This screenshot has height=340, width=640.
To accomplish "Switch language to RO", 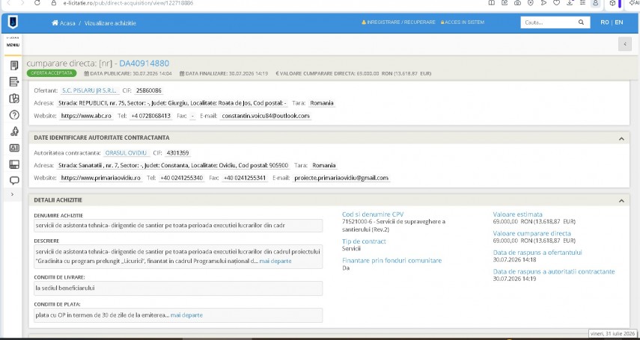I will click(x=605, y=22).
